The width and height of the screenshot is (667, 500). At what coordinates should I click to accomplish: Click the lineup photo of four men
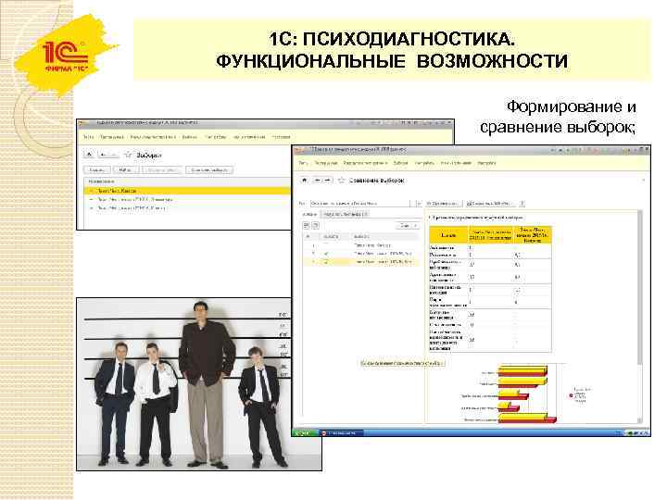click(x=199, y=384)
